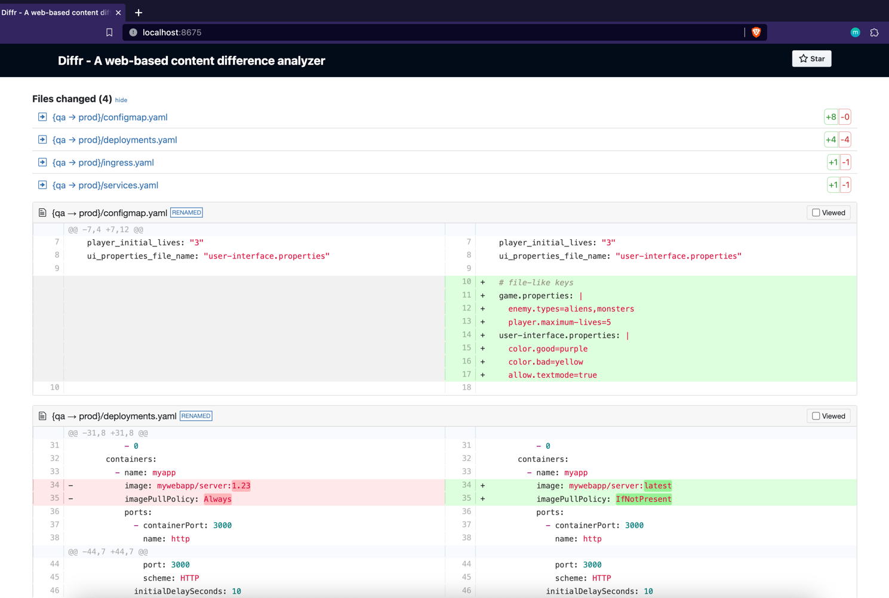
Task: Click the RENAMED badge on deployments.yaml diff
Action: (x=196, y=416)
